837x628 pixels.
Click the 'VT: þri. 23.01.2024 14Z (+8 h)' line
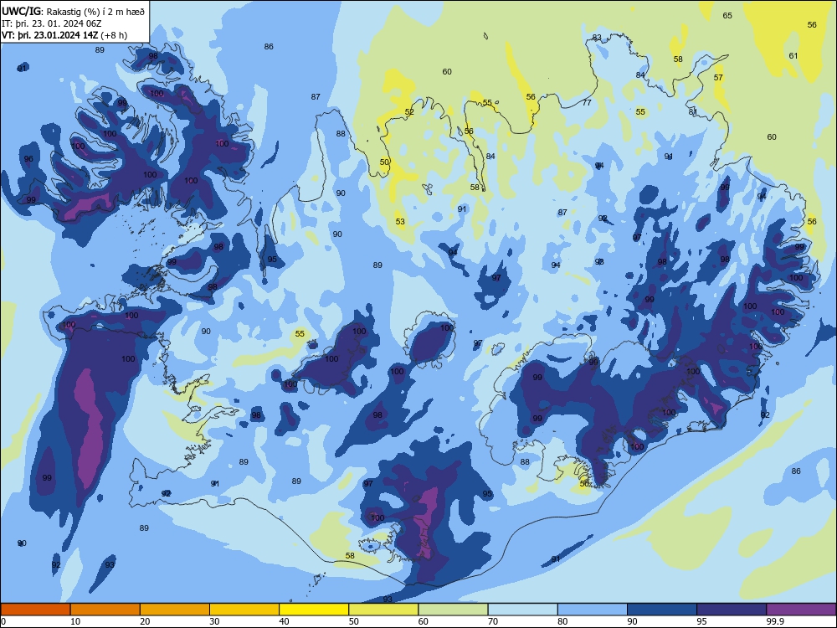64,35
